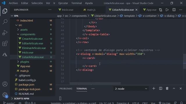This screenshot has width=186, height=104.
Task: Click master branch in status bar
Action: 9,103
